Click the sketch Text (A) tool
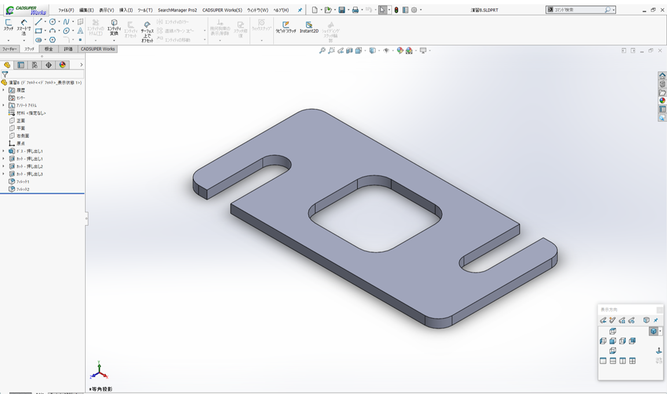The height and width of the screenshot is (394, 667). tap(80, 31)
